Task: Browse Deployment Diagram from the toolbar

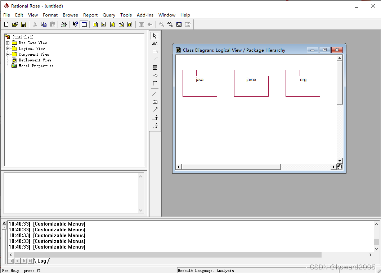Action: [130, 24]
